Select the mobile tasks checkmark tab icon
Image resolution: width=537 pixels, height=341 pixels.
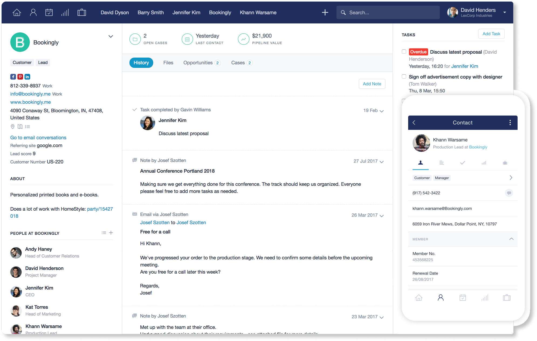pos(463,163)
